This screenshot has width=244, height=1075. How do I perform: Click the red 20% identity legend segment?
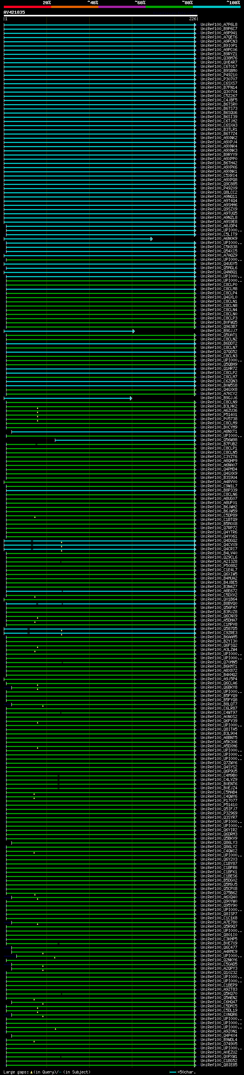tap(27, 7)
